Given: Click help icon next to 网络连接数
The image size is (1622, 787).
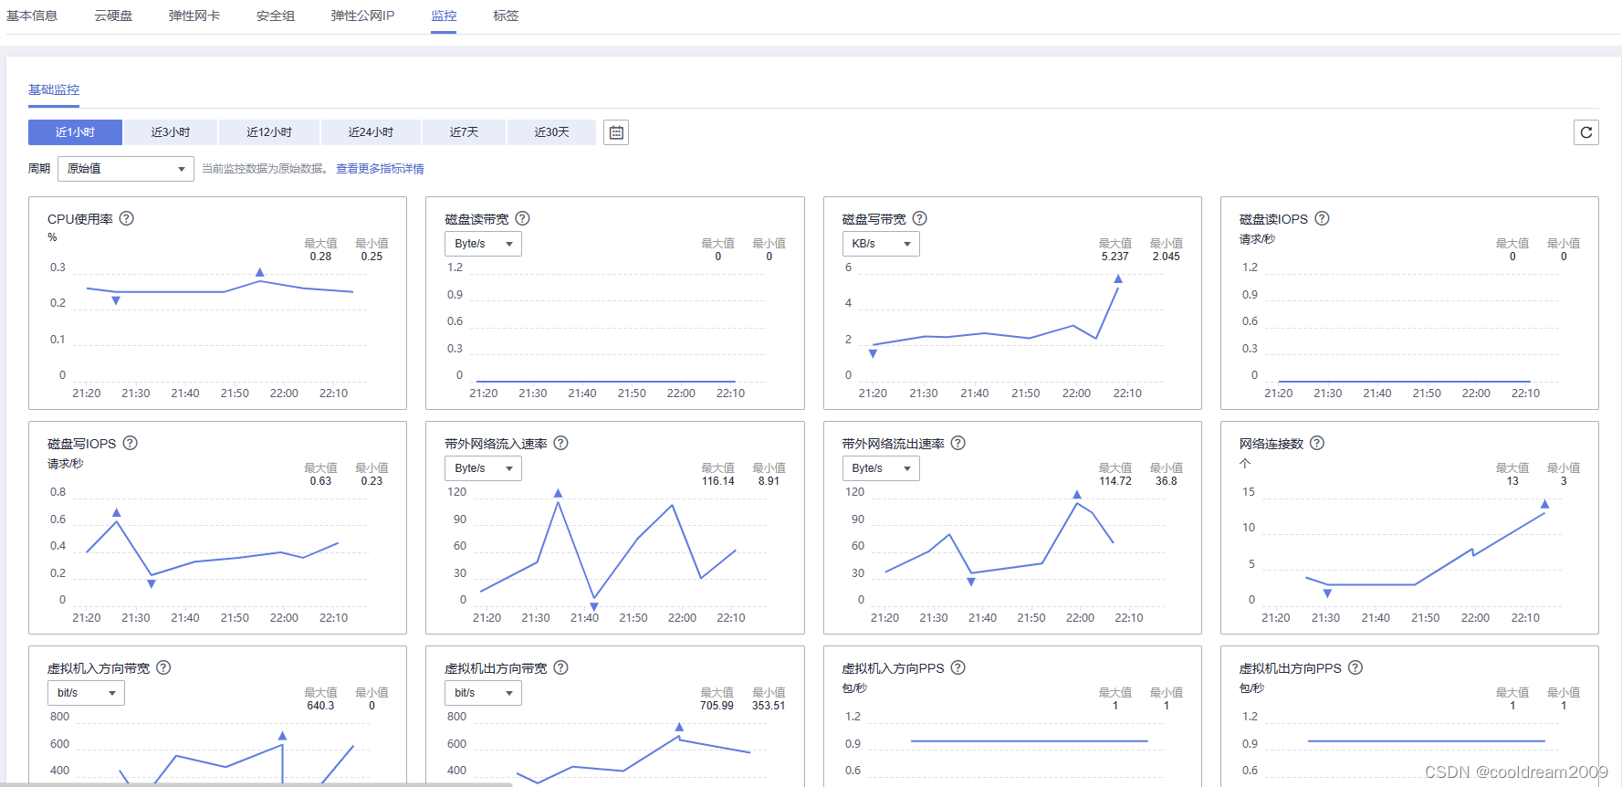Looking at the screenshot, I should [x=1317, y=443].
